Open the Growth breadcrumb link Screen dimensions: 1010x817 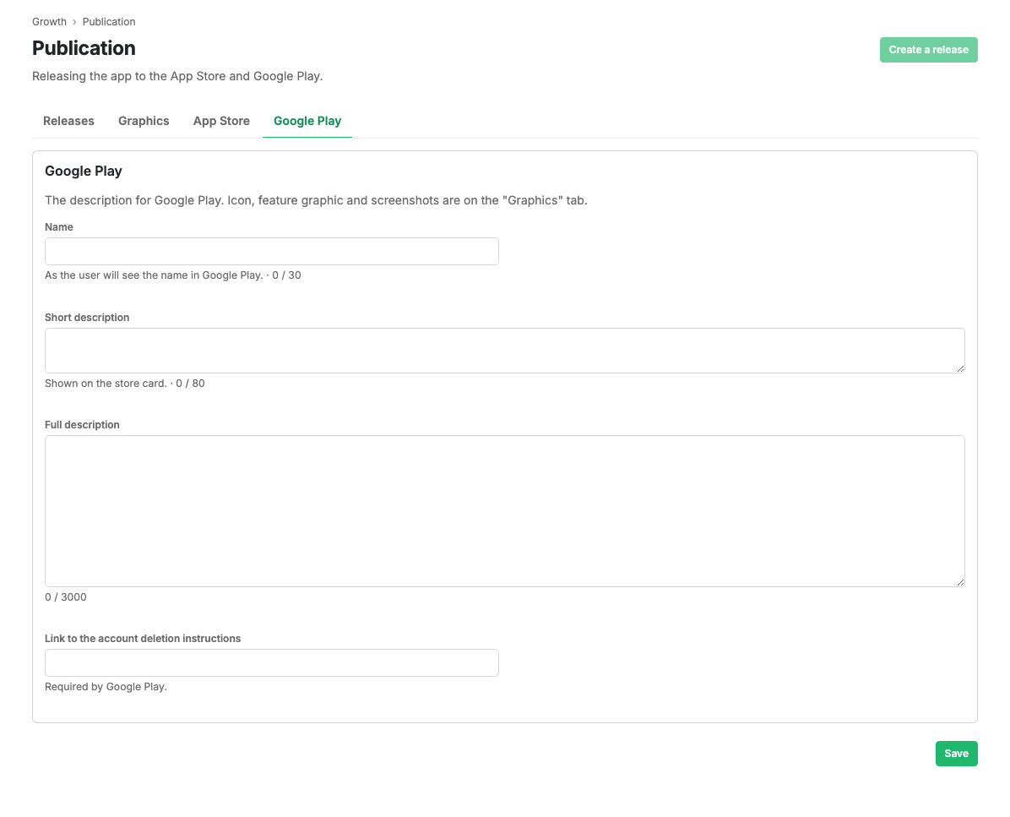click(x=49, y=22)
